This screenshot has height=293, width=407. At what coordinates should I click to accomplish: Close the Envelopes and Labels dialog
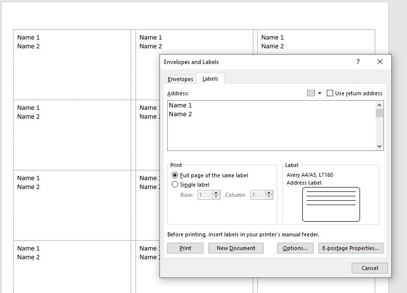coord(380,62)
